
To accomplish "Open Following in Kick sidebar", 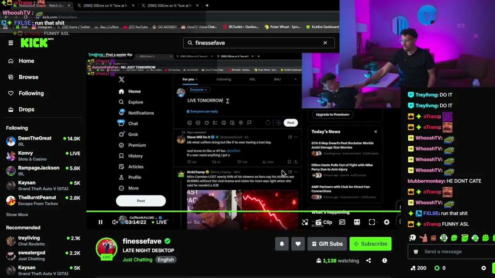I will pos(31,93).
